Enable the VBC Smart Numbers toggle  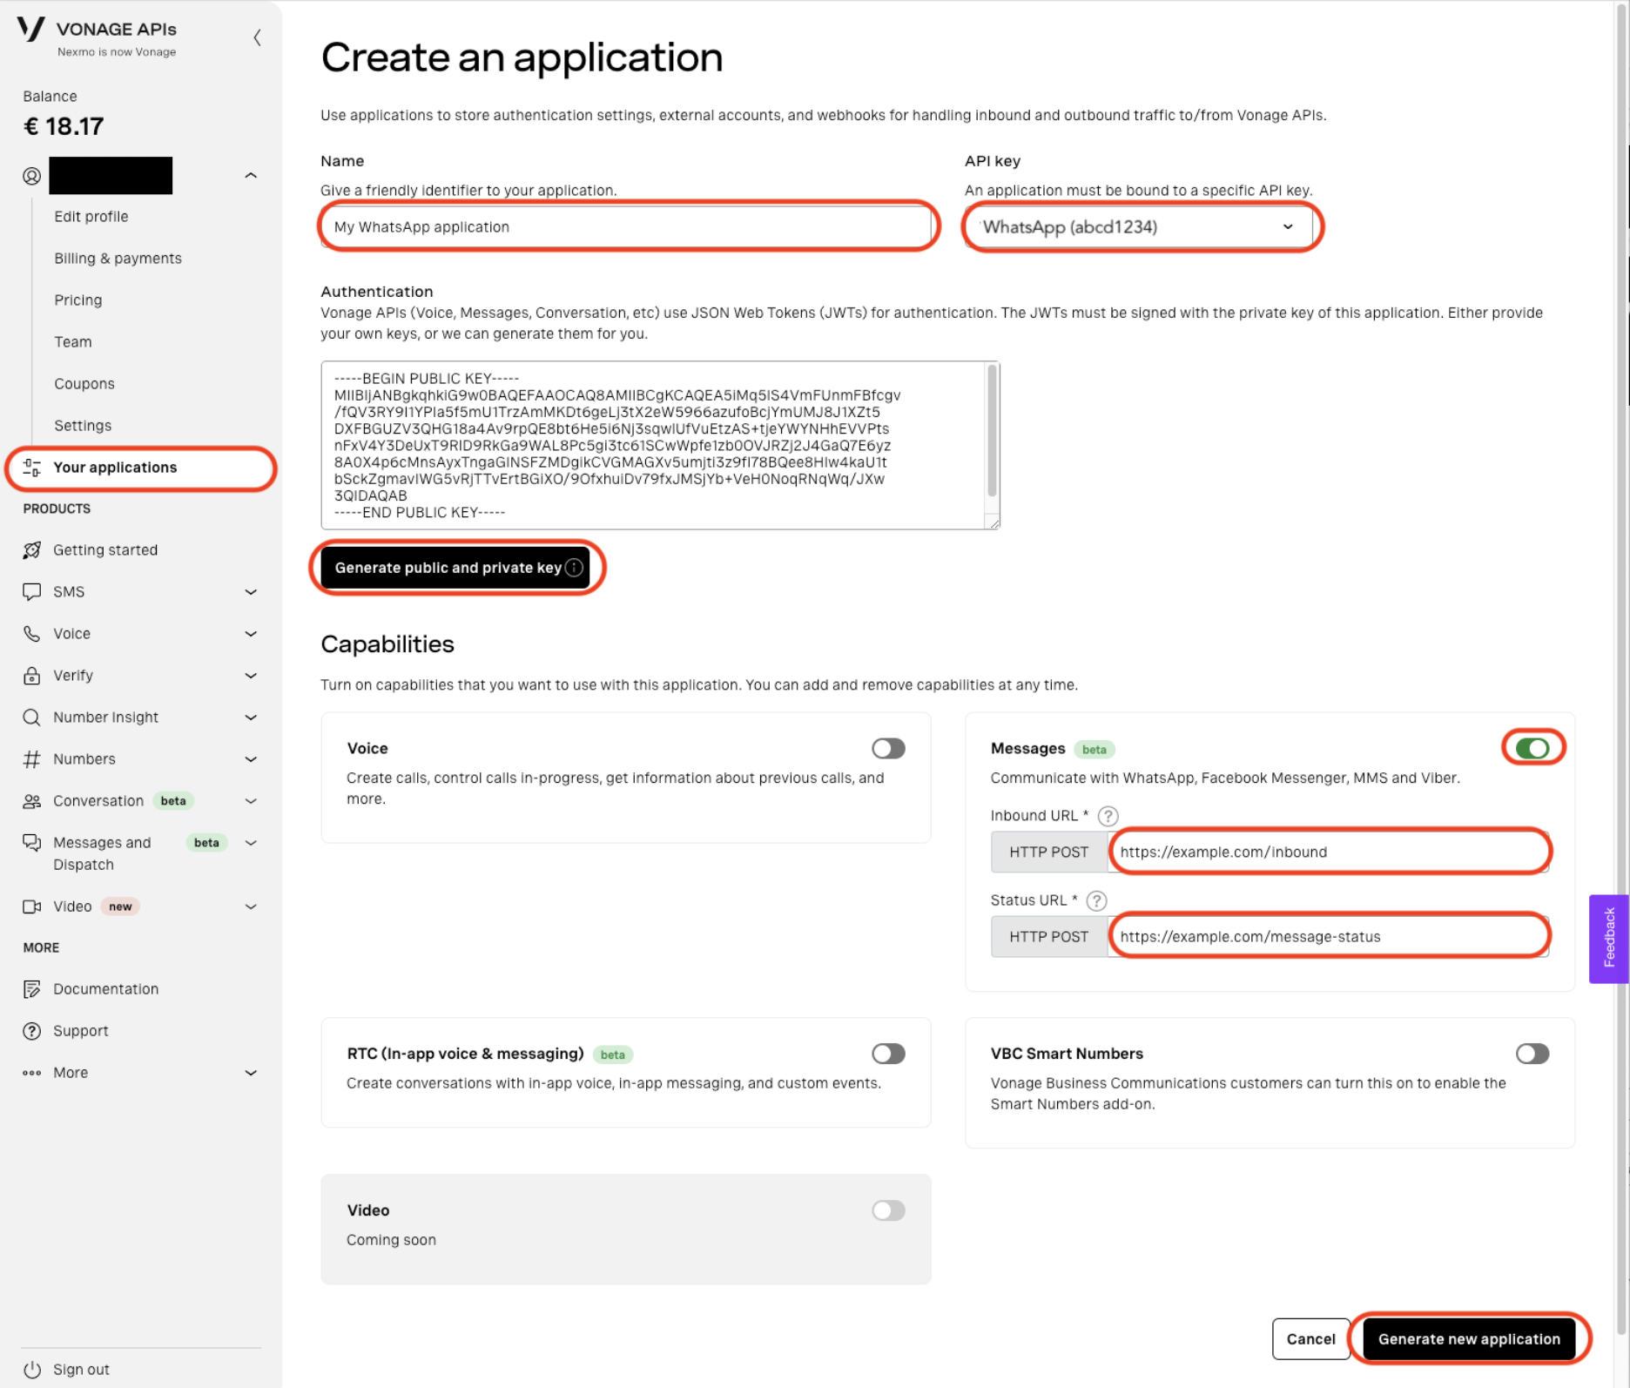[1532, 1054]
